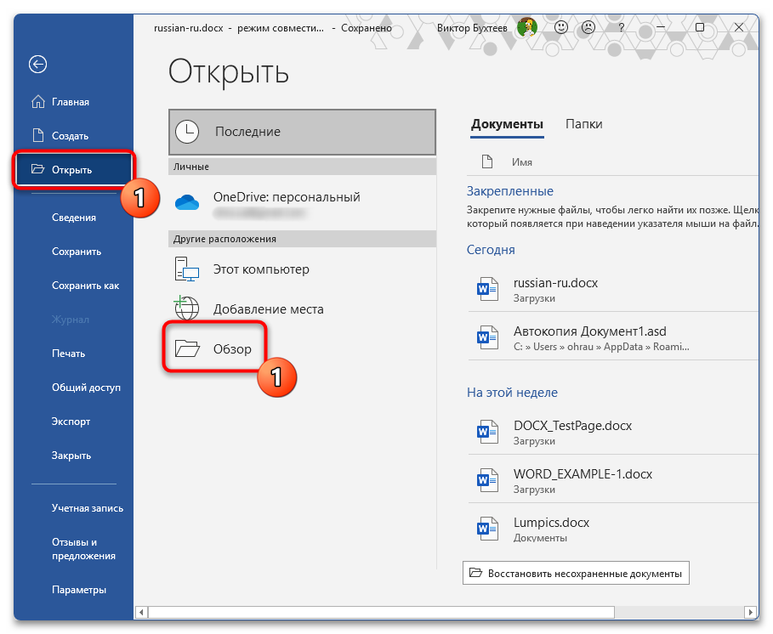The height and width of the screenshot is (634, 773).
Task: Open Параметры in the left menu
Action: (78, 590)
